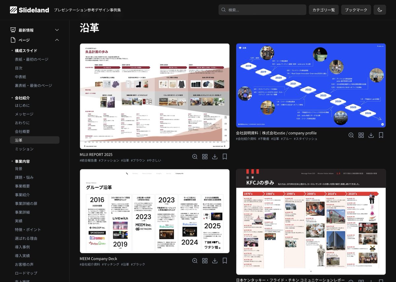
Task: Click the Slideland logo
Action: [29, 10]
